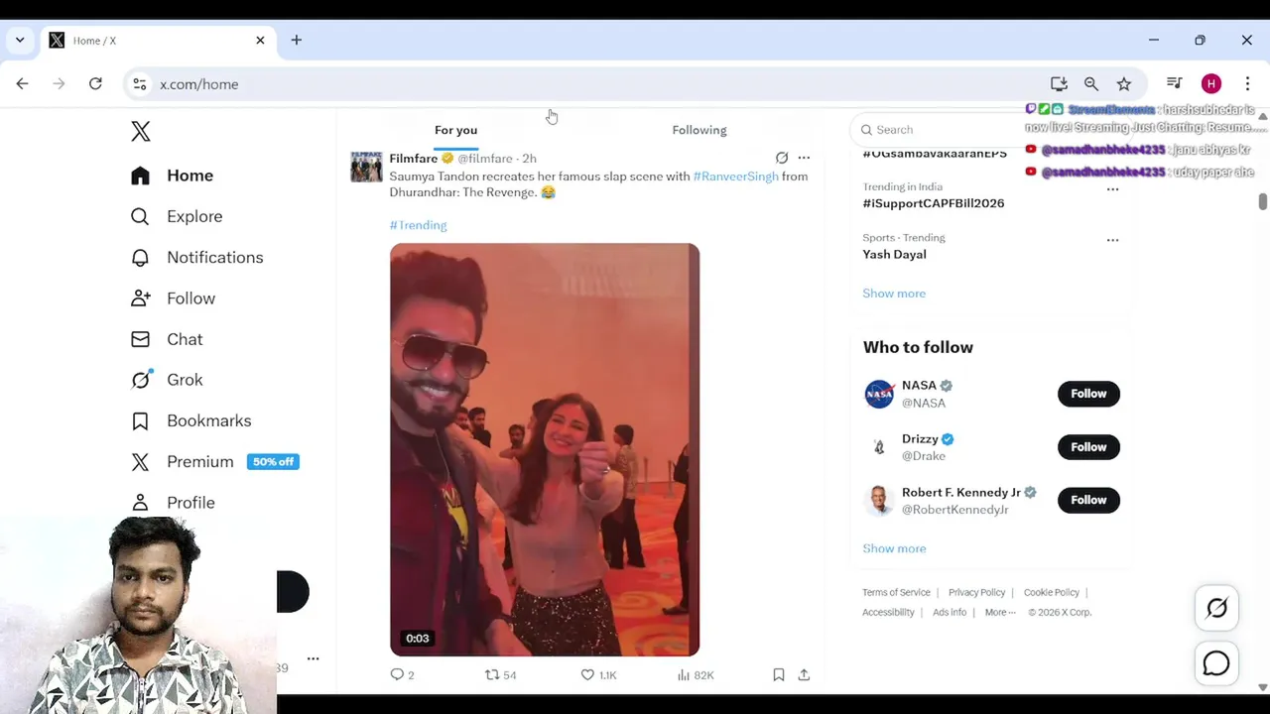Open the Yash Dayal trending topic
Screen dimensions: 1270x714
894,255
